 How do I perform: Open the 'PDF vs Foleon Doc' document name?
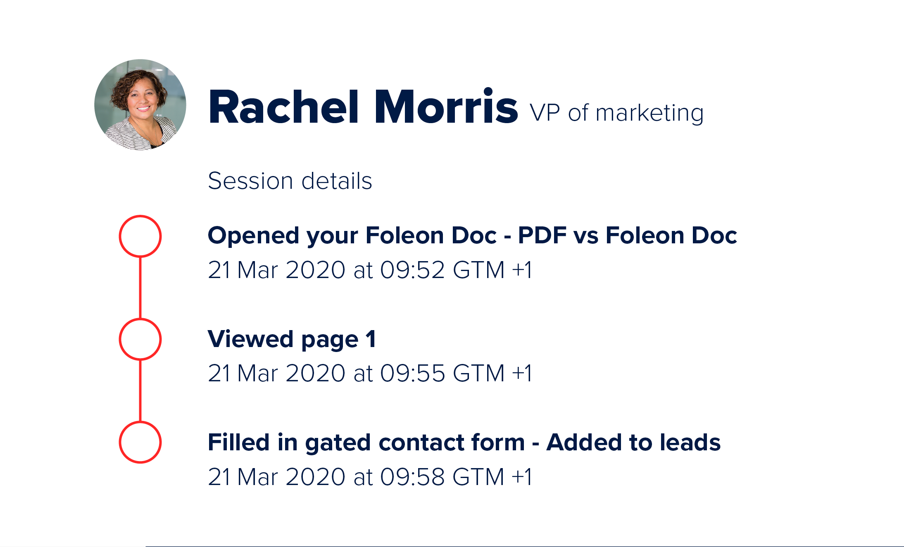pos(627,235)
